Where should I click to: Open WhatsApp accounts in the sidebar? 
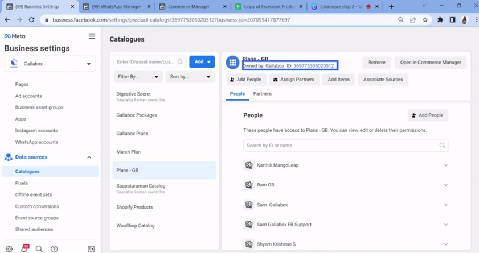(x=36, y=142)
